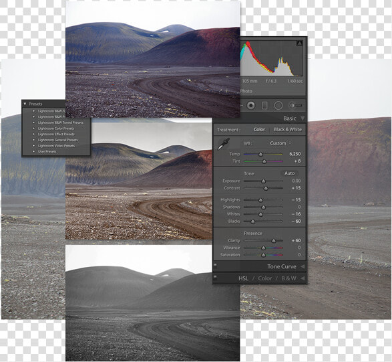Adjust the Whites slider handle
The height and width of the screenshot is (362, 392).
260,214
